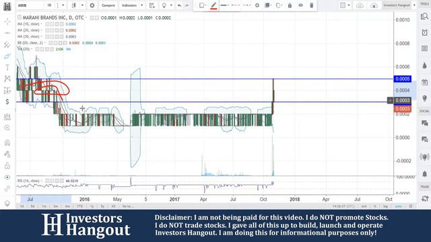This screenshot has height=242, width=431.
Task: Toggle magnet mode
Action: 7,143
